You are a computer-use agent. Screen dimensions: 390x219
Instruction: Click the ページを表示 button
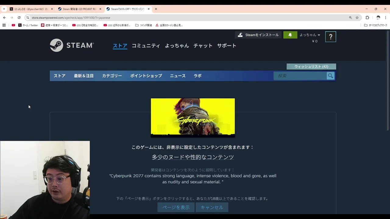[176, 207]
